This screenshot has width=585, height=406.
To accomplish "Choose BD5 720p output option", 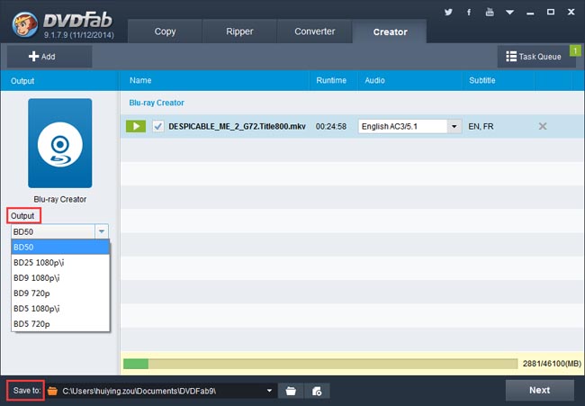I will click(60, 324).
